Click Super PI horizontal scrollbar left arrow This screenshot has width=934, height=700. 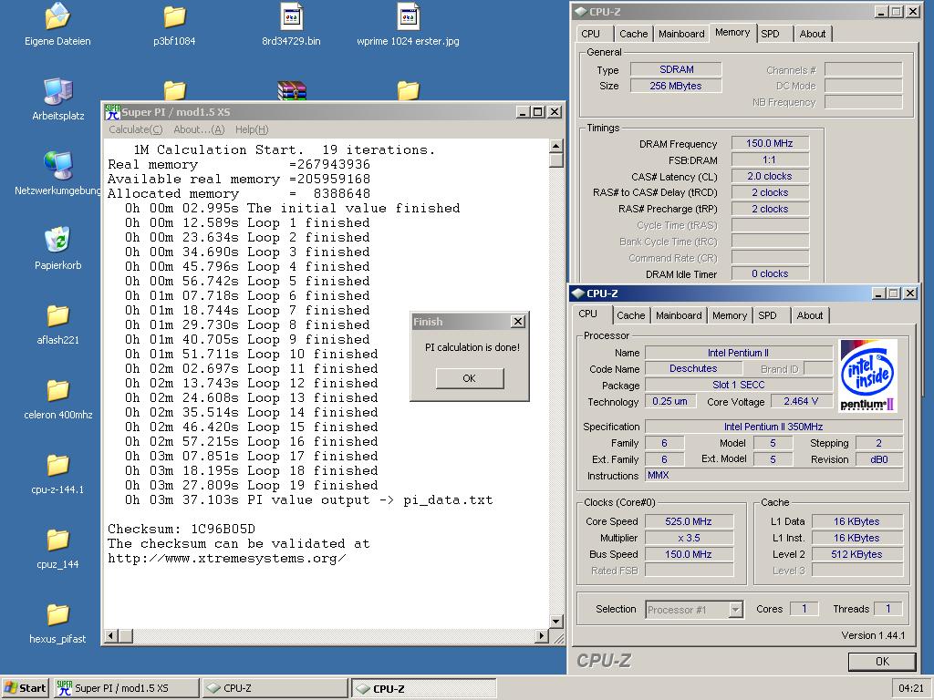pyautogui.click(x=111, y=635)
